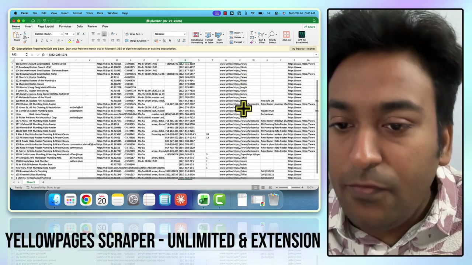Click the zoom slider in the status bar

coord(289,187)
